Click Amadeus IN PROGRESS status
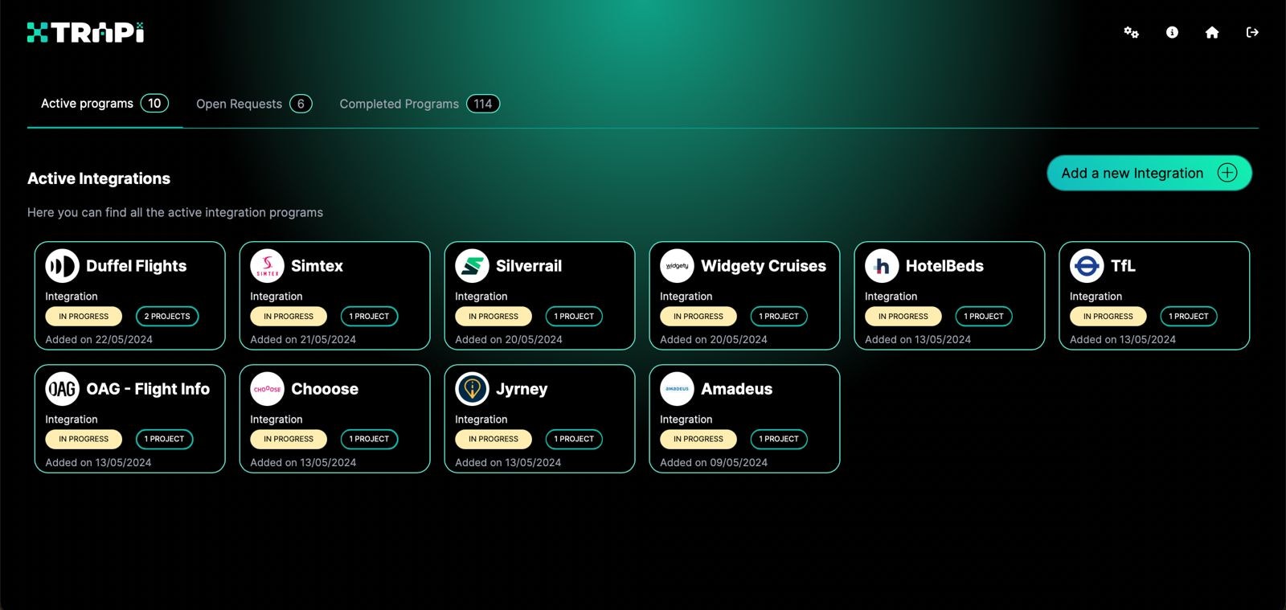The height and width of the screenshot is (610, 1286). click(698, 439)
